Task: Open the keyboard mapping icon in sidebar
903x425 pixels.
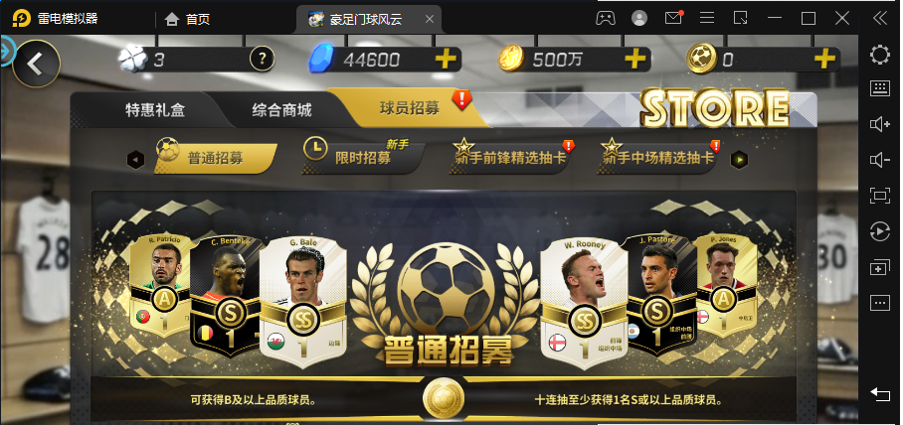Action: point(880,88)
